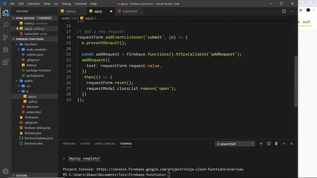Open package.json in explorer
Viewport: 317px width, 178px height.
coord(35,76)
